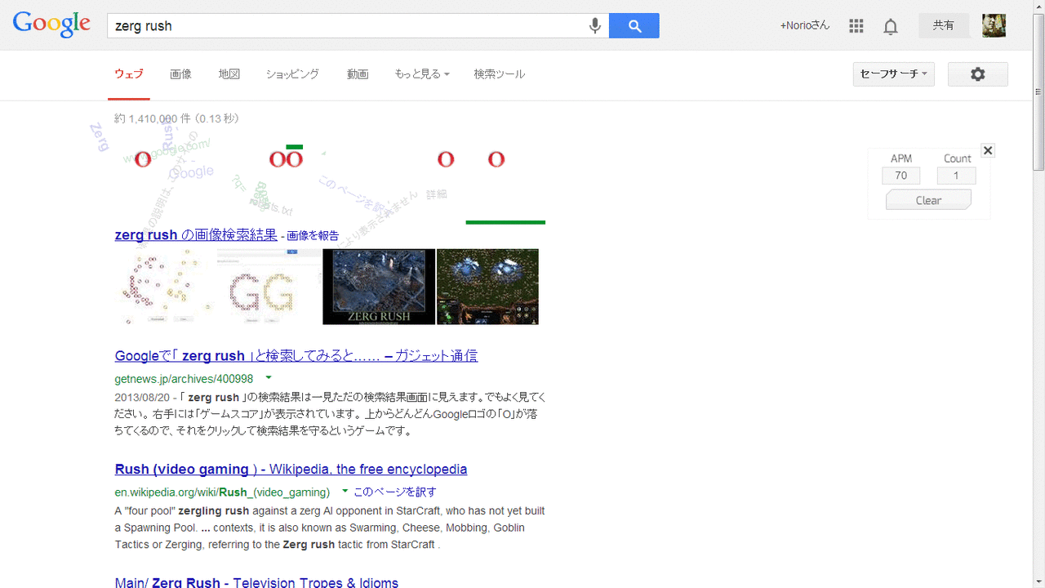Click the 共有 share button
This screenshot has height=588, width=1045.
coord(944,25)
